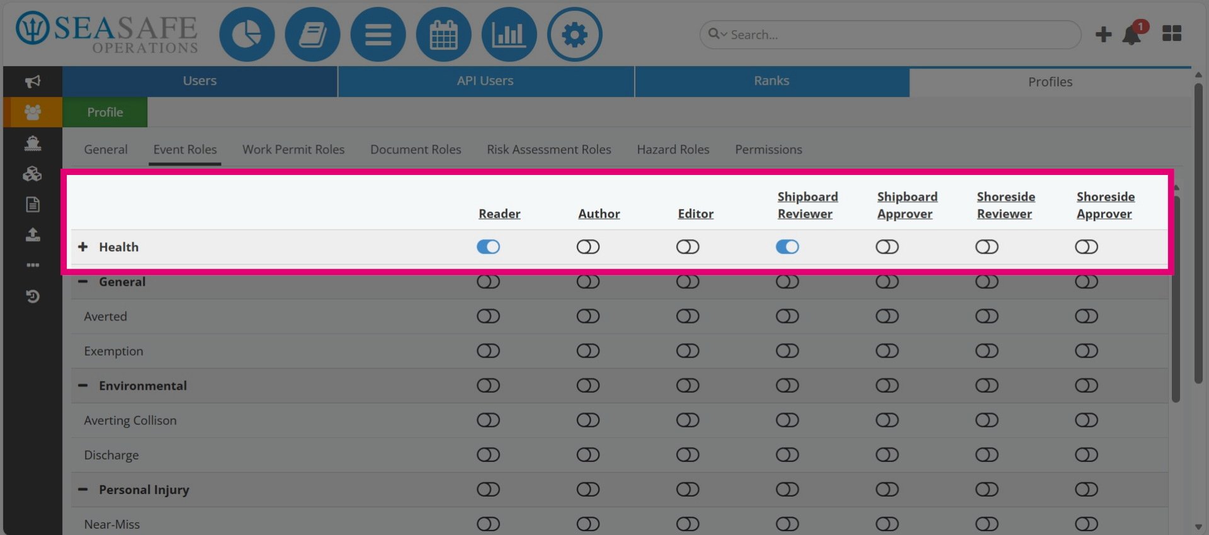Open the Document Roles sub-tab
The height and width of the screenshot is (535, 1209).
tap(416, 150)
